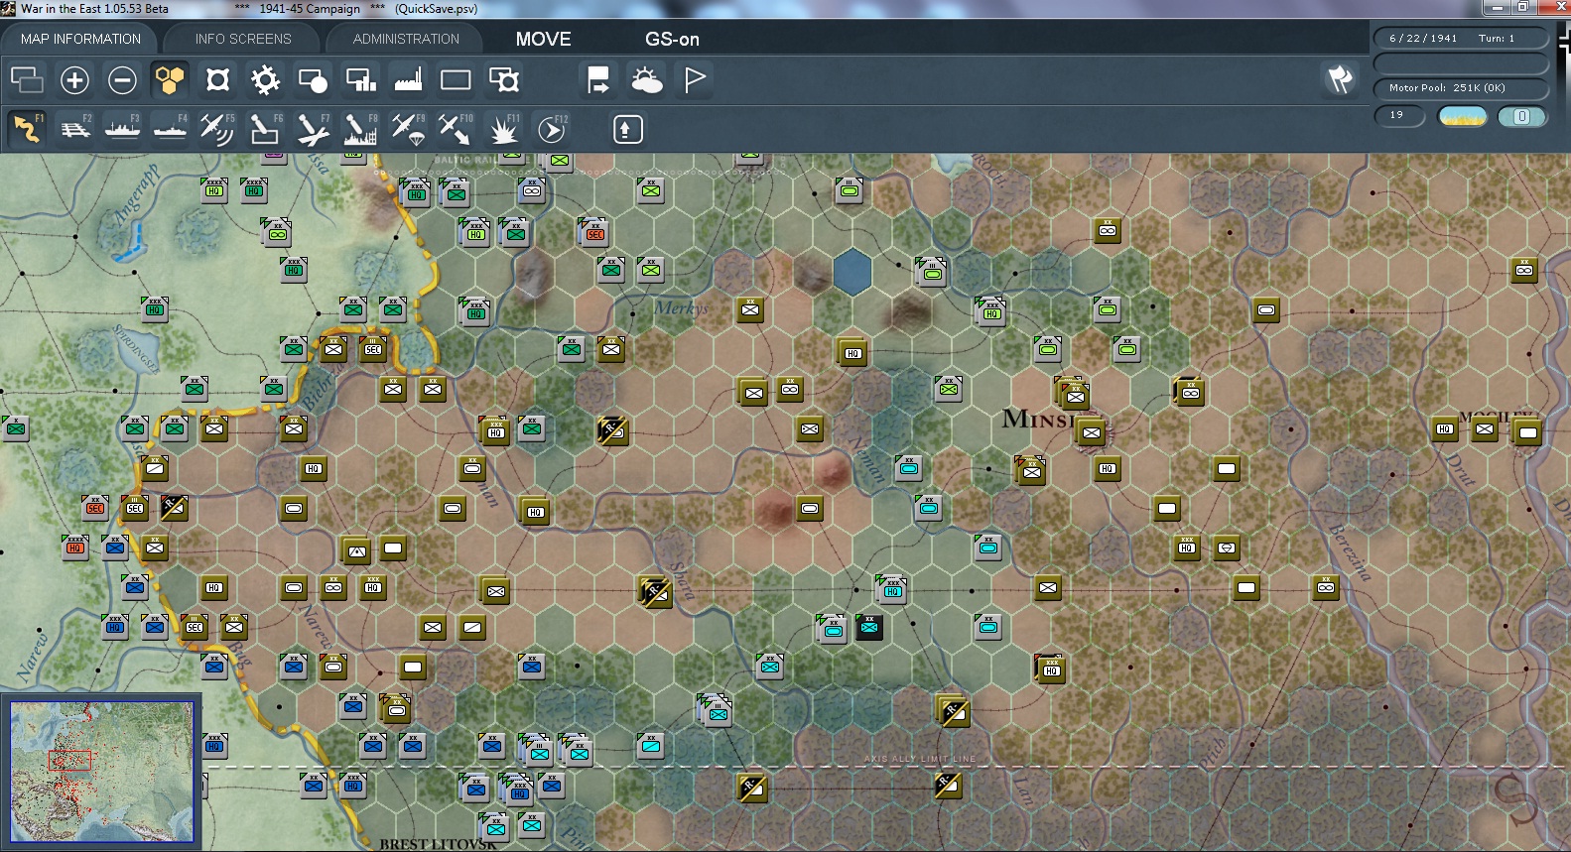Image resolution: width=1571 pixels, height=852 pixels.
Task: Choose the F7 bomb airfield icon
Action: (313, 129)
